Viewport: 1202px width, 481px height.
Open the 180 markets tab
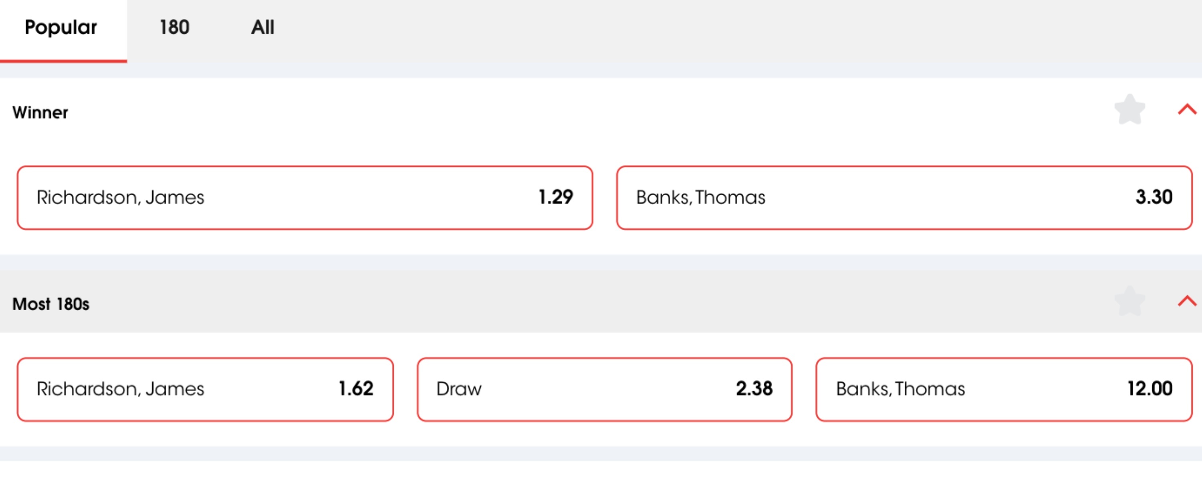pos(175,28)
